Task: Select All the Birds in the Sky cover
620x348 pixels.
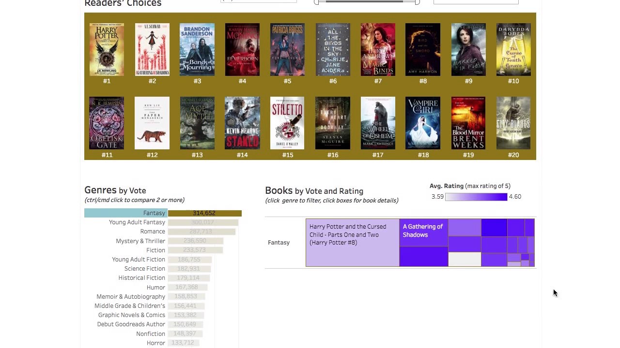Action: [333, 49]
